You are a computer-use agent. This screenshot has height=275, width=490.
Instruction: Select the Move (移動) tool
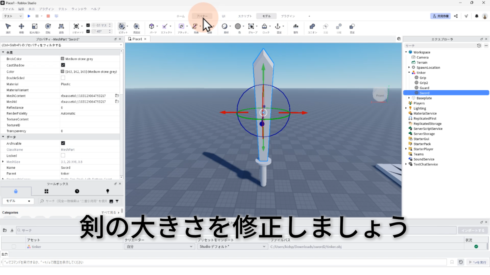[21, 26]
